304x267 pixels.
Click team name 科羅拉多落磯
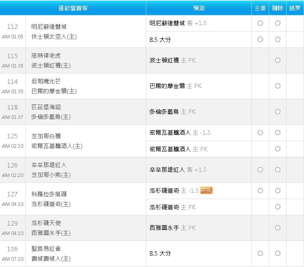[49, 194]
